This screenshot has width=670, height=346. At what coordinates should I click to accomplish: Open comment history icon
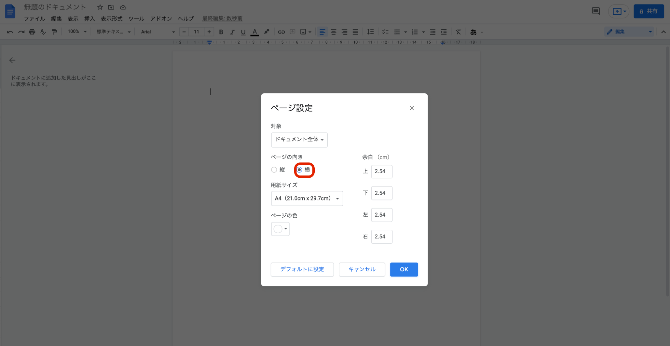coord(596,11)
